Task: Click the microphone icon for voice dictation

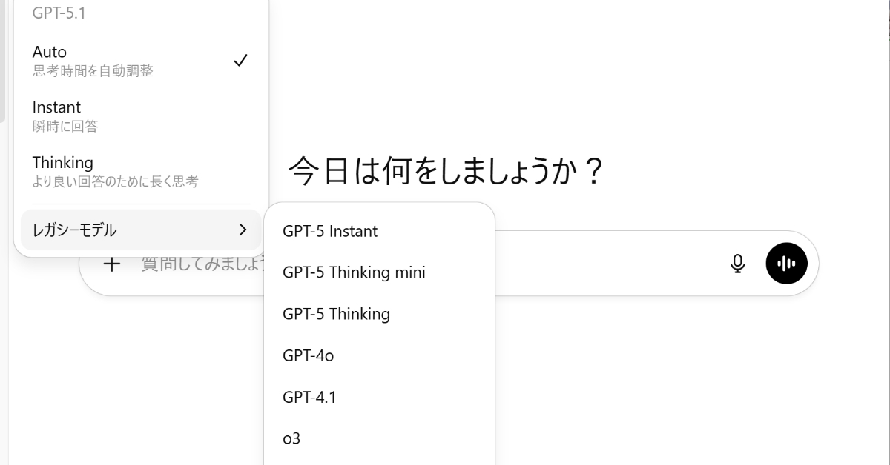Action: click(x=738, y=263)
